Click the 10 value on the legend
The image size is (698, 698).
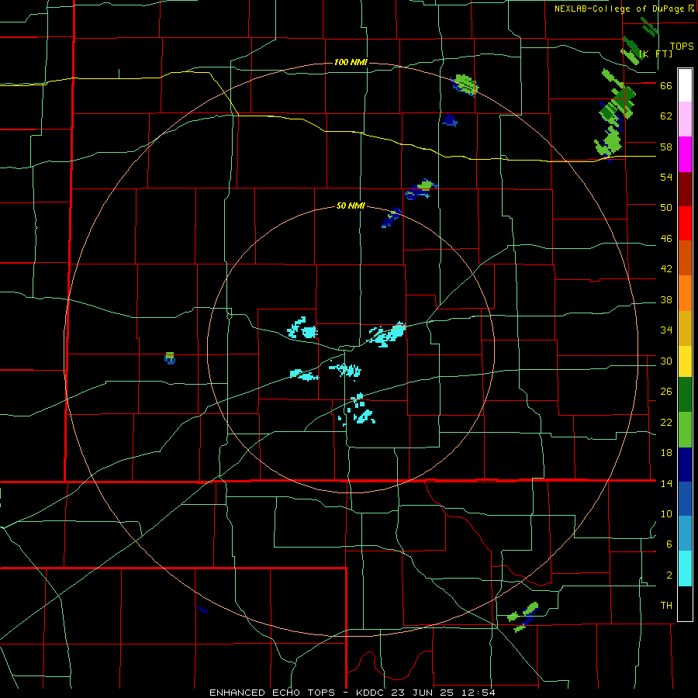(666, 513)
